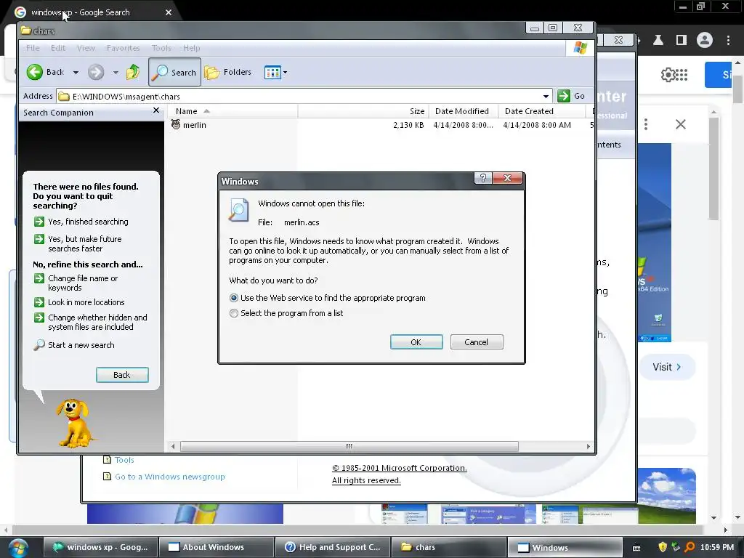The height and width of the screenshot is (558, 744).
Task: Close the Windows cannot open dialog
Action: click(x=507, y=178)
